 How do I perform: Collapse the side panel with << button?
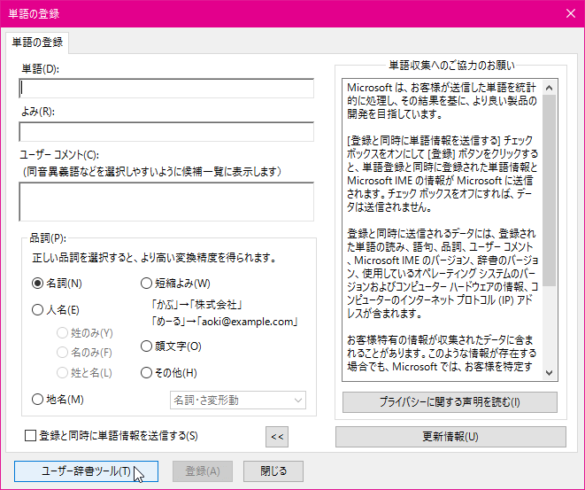click(x=277, y=437)
